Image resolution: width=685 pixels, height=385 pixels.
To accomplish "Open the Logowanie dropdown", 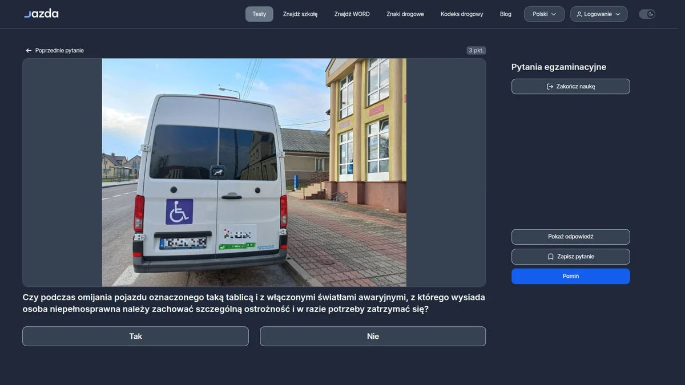I will coord(599,14).
